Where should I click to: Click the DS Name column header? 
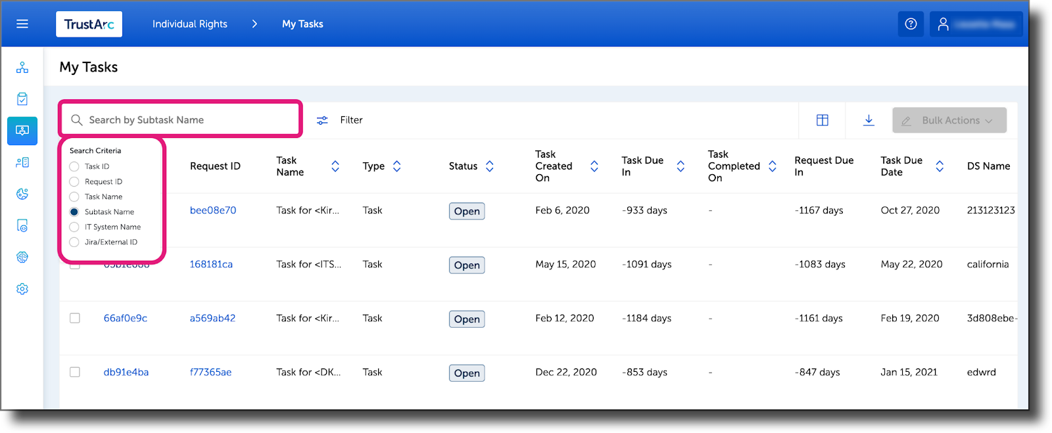click(x=988, y=166)
